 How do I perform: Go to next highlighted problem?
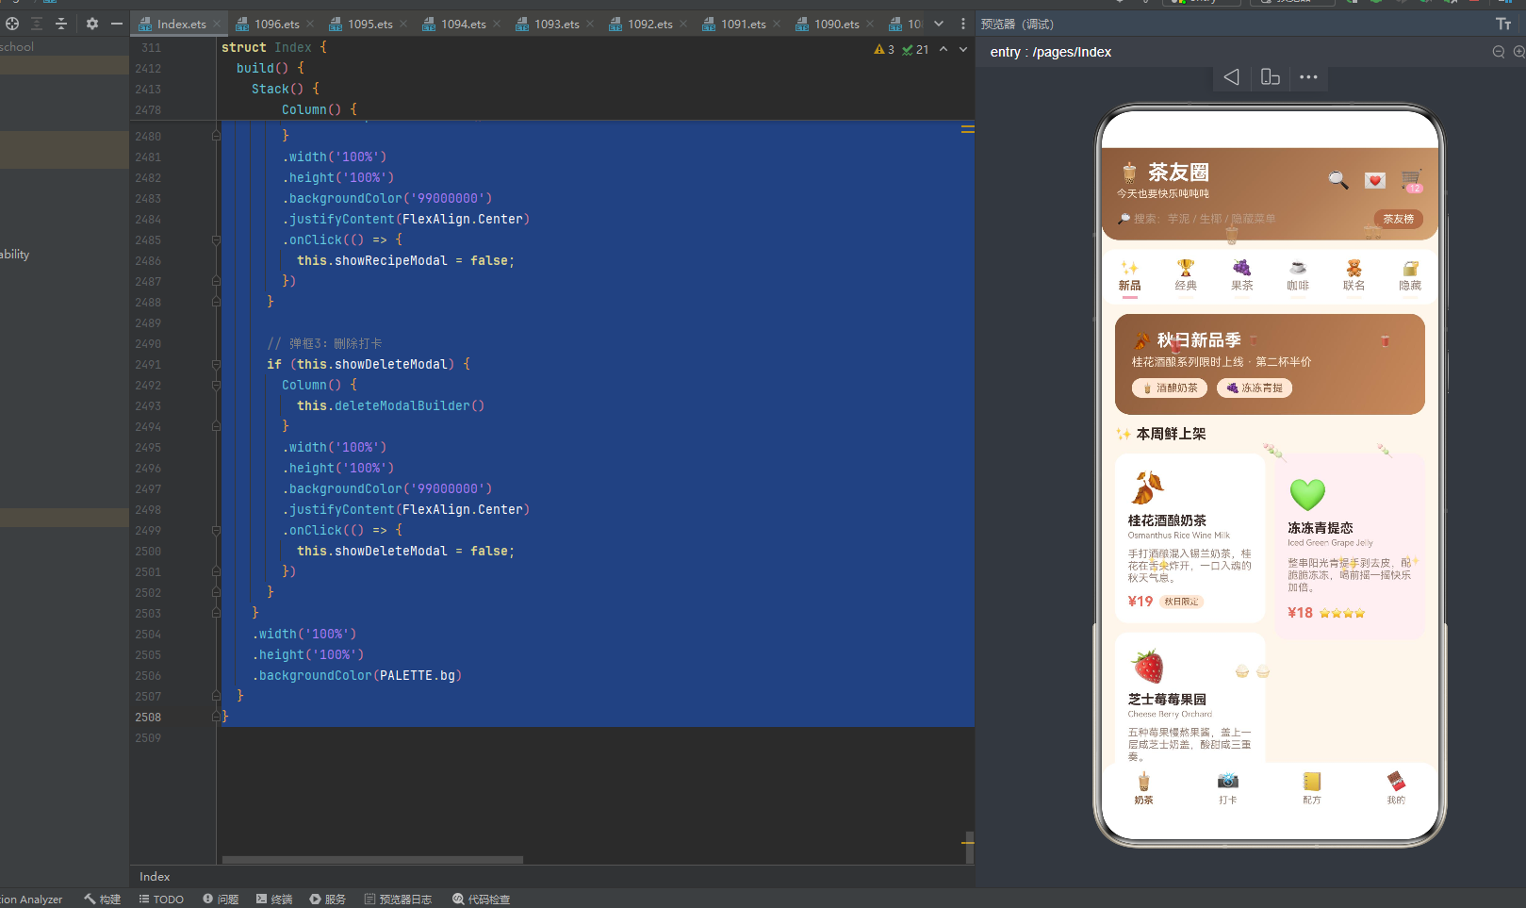coord(963,49)
